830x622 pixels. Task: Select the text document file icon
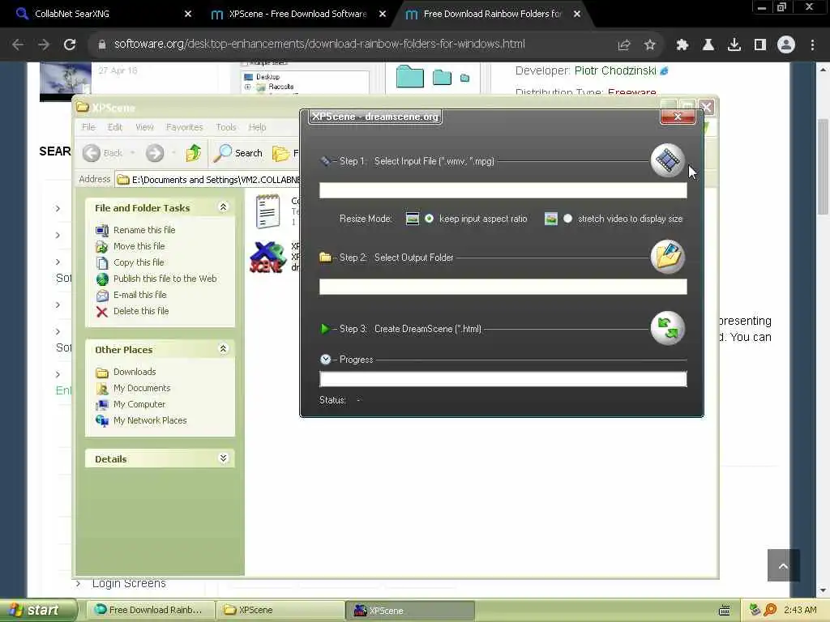click(x=267, y=211)
